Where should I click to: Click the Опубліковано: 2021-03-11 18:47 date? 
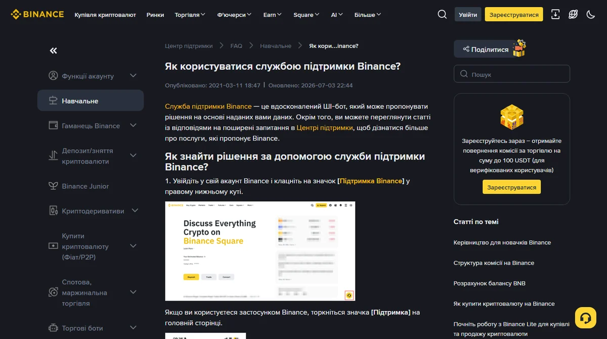point(212,86)
